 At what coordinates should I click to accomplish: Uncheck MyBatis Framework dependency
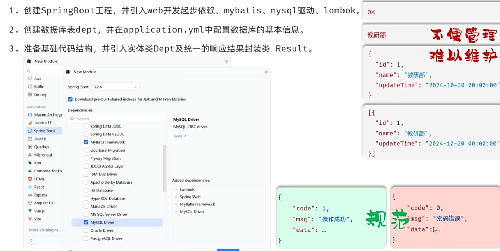86,142
